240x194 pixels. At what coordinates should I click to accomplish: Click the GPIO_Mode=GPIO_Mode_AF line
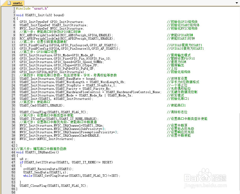pos(57,55)
